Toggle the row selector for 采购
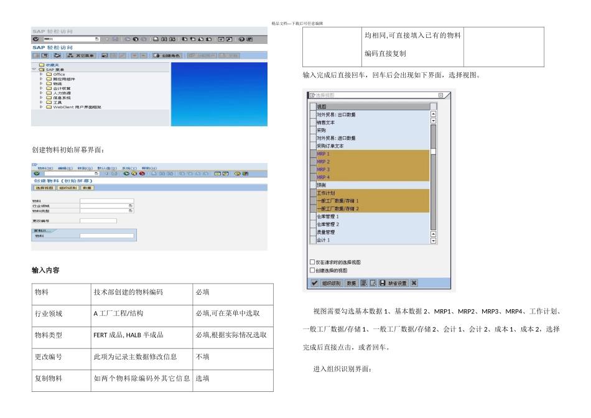Screen dimensions: 591x418 click(313, 131)
